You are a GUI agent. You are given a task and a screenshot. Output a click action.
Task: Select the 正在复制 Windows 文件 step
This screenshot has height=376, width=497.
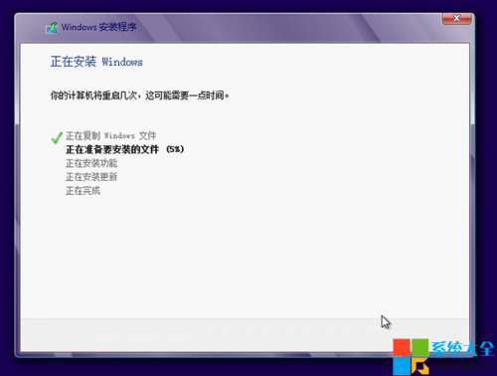click(110, 135)
